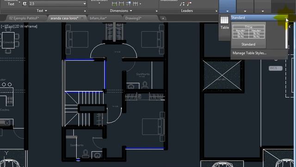Close the aranda casa loros tab

coord(82,19)
